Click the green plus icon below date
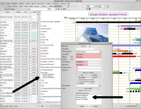 point(87,9)
